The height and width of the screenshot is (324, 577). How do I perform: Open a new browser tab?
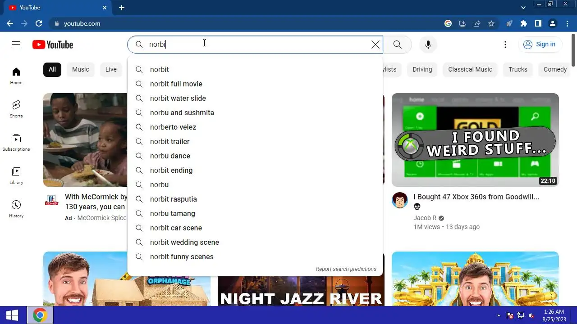(x=122, y=8)
